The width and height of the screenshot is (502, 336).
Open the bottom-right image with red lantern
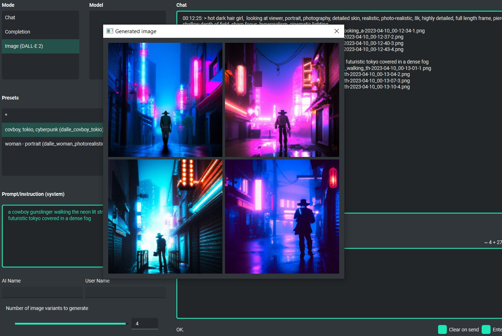click(282, 217)
